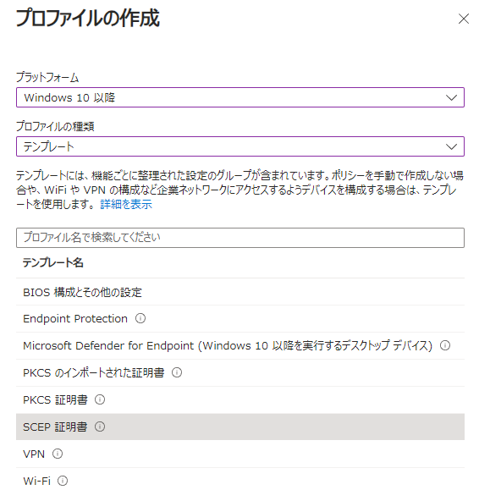Click info icon beside VPN template
The width and height of the screenshot is (479, 490).
point(58,454)
